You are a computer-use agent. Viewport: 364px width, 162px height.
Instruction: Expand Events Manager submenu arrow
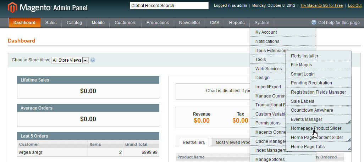click(349, 121)
